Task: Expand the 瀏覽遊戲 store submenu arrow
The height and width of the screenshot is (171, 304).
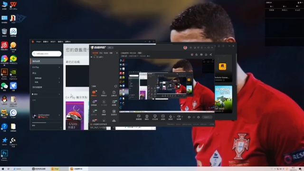Action: click(59, 78)
